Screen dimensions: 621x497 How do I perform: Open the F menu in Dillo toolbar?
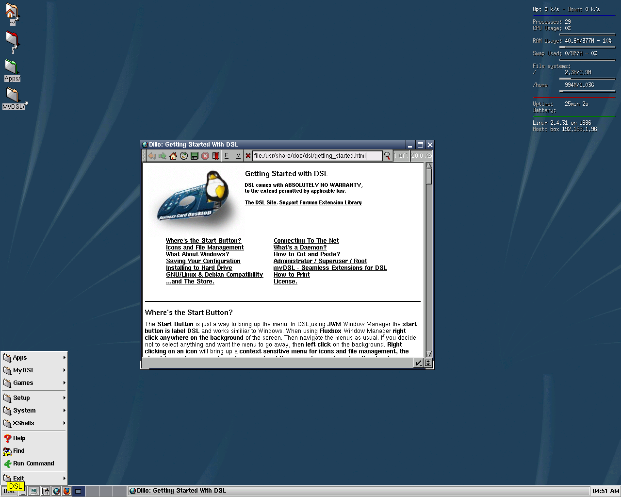[x=226, y=156]
